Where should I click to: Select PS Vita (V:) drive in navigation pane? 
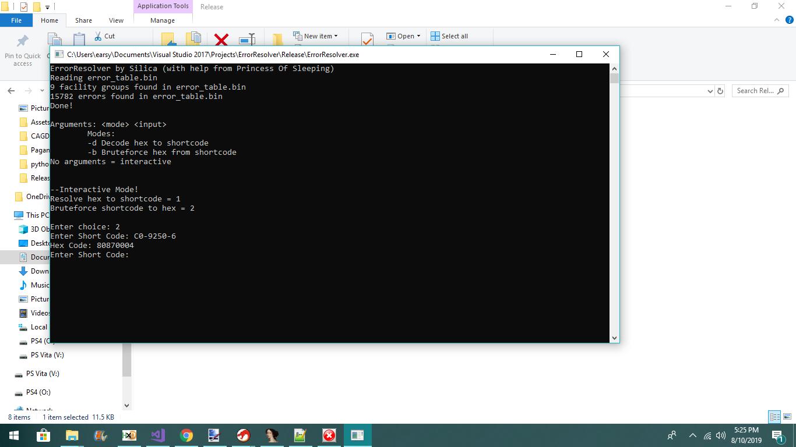47,355
